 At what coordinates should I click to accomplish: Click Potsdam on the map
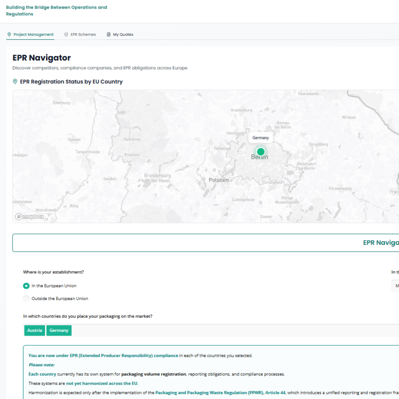[219, 180]
